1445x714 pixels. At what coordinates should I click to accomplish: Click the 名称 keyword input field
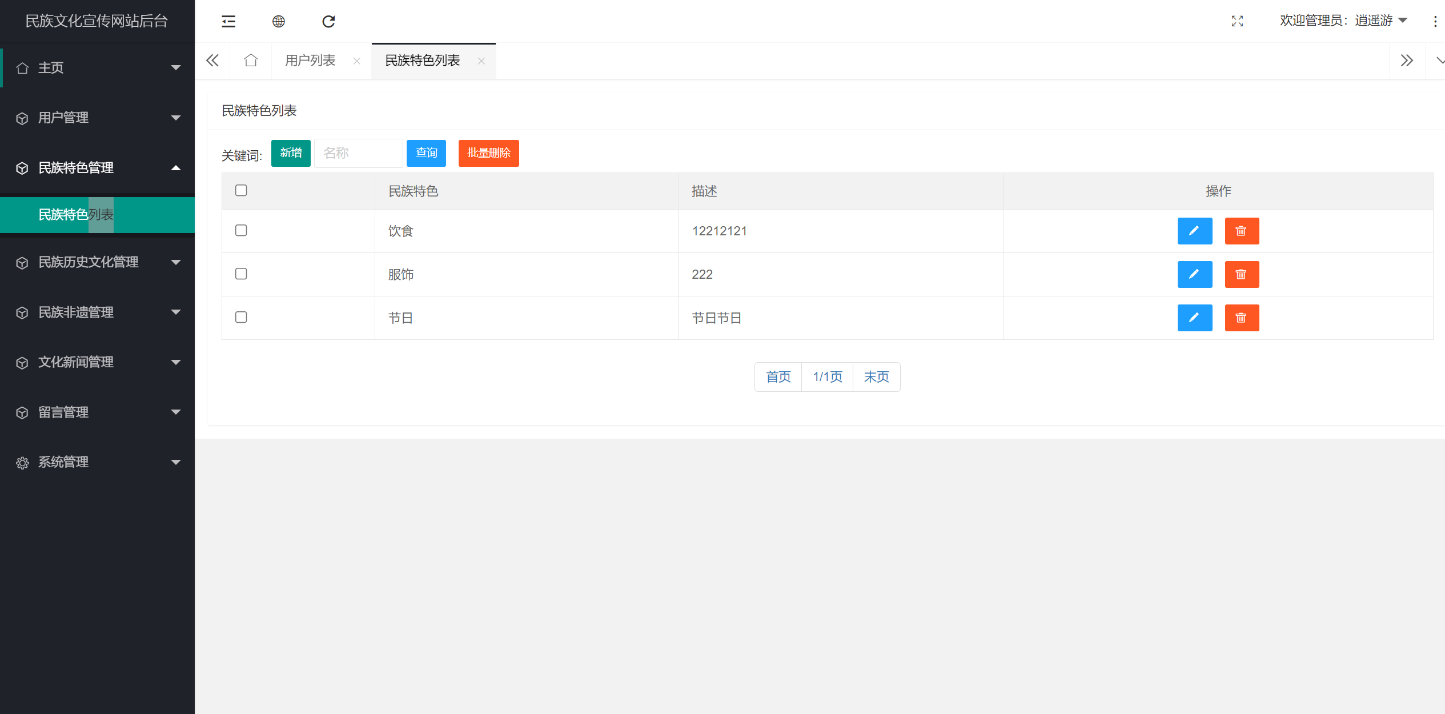coord(358,153)
